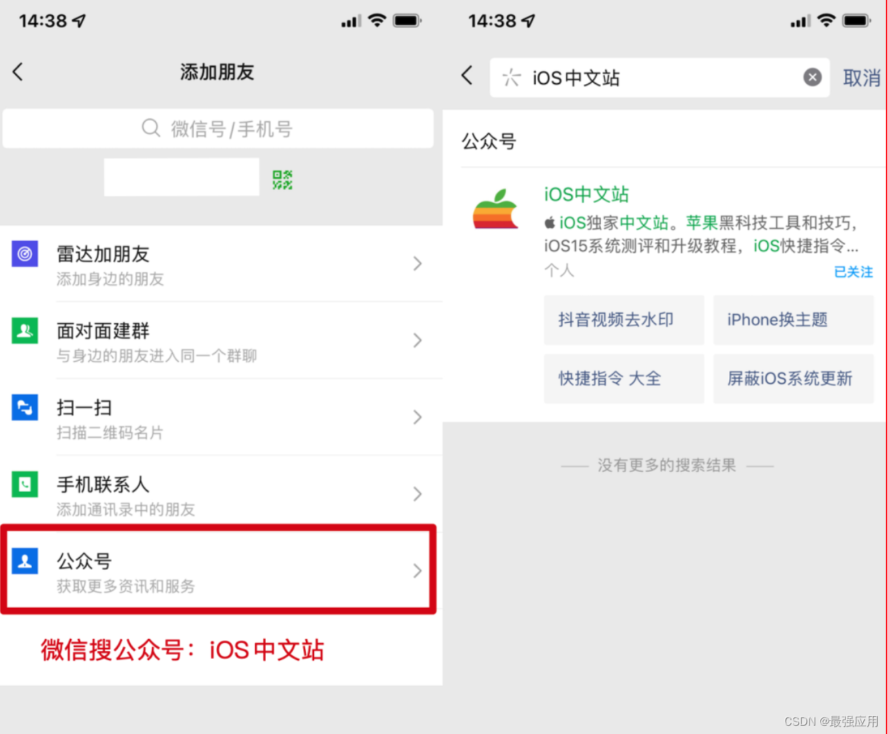Screen dimensions: 888x734
Task: Tap 取消 to cancel search
Action: pos(862,78)
